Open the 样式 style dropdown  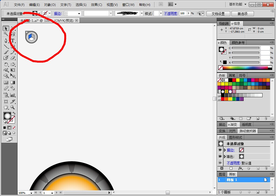tap(161, 13)
